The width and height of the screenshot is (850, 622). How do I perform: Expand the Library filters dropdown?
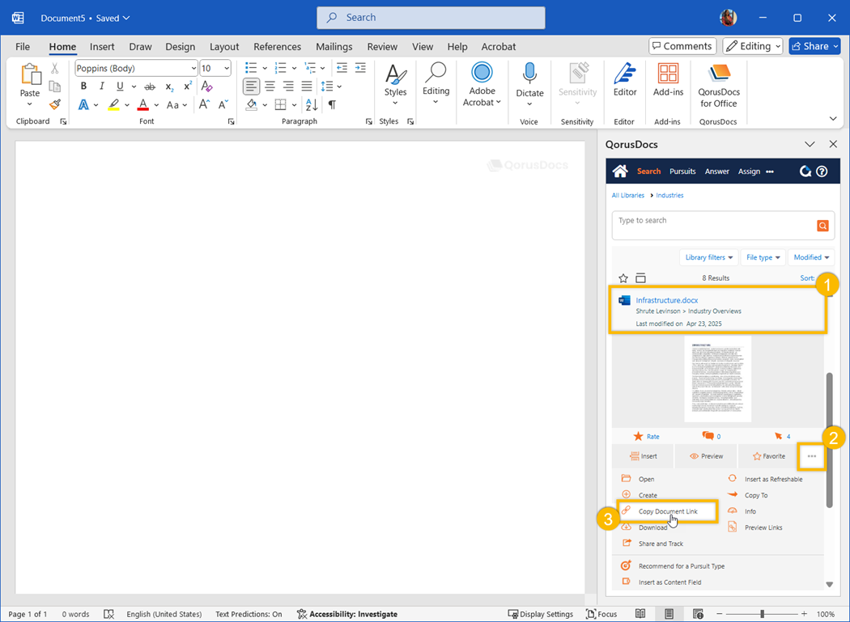pyautogui.click(x=709, y=257)
